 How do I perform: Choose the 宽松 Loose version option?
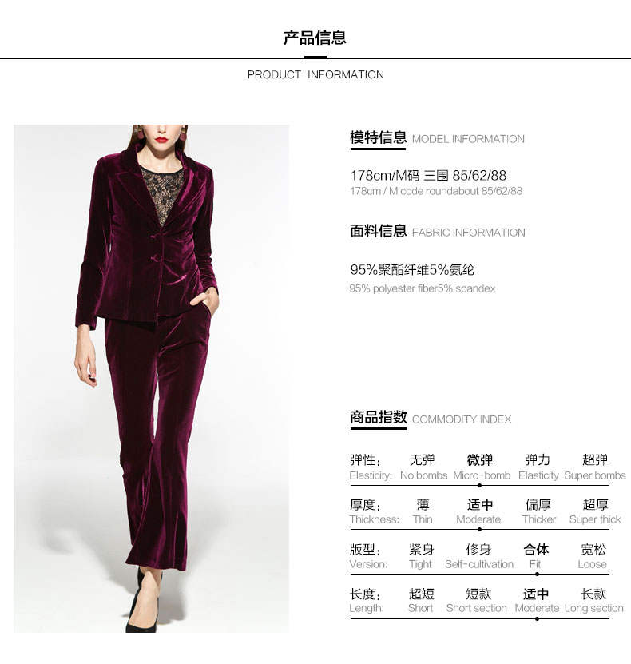[x=593, y=556]
